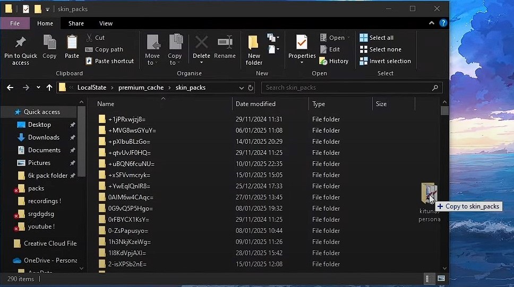Viewport: 514px width, 287px height.
Task: Click the Paste ribbon icon
Action: coord(72,42)
